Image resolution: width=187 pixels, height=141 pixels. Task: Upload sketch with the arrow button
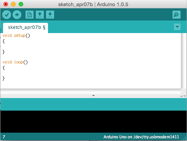click(x=17, y=15)
